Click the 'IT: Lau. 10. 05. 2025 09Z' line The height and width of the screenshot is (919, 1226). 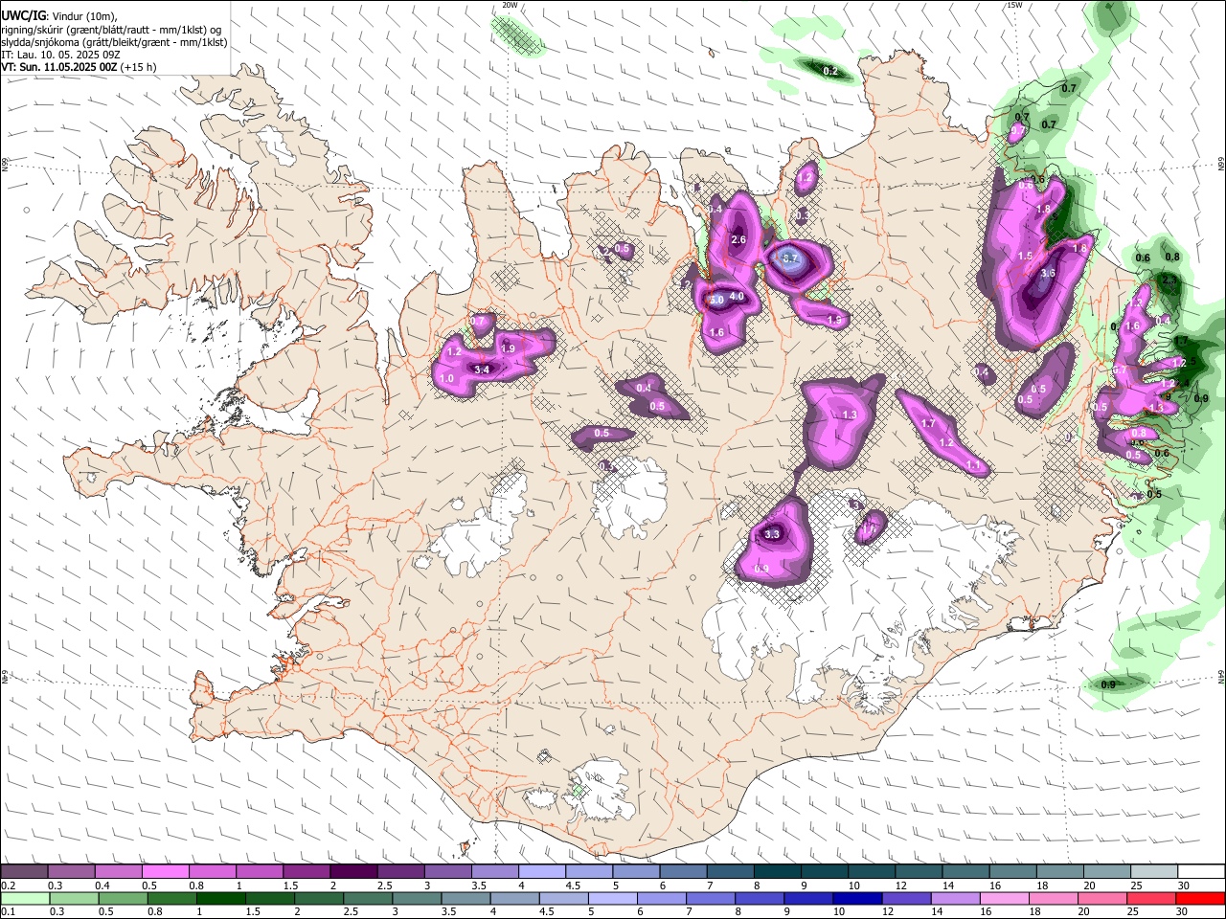tap(60, 55)
